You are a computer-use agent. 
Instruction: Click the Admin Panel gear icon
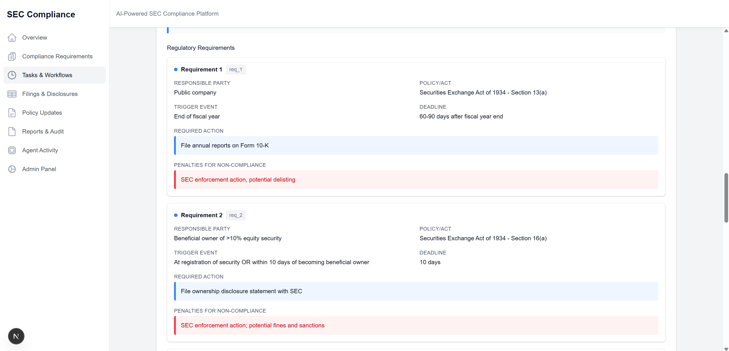12,169
